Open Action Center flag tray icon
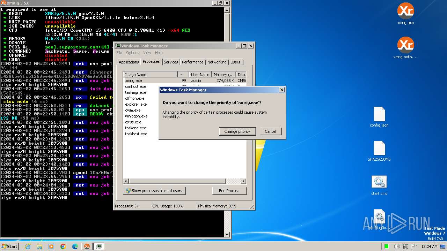447x251 pixels. (414, 246)
